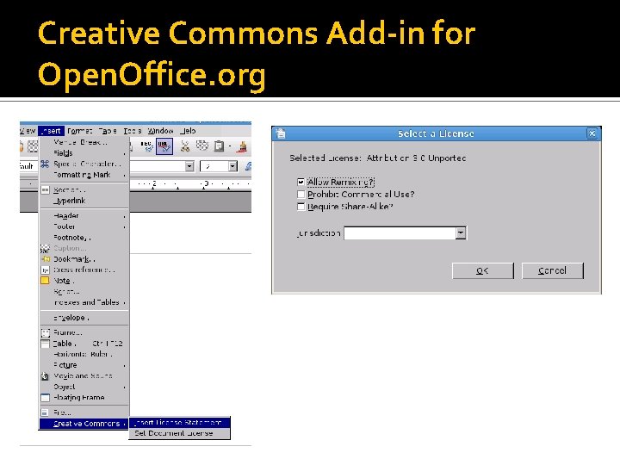Open the Tools menu
The image size is (620, 465).
pyautogui.click(x=133, y=131)
